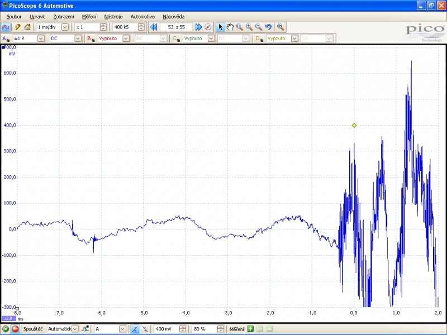Select the hand pan tool

(x=230, y=27)
